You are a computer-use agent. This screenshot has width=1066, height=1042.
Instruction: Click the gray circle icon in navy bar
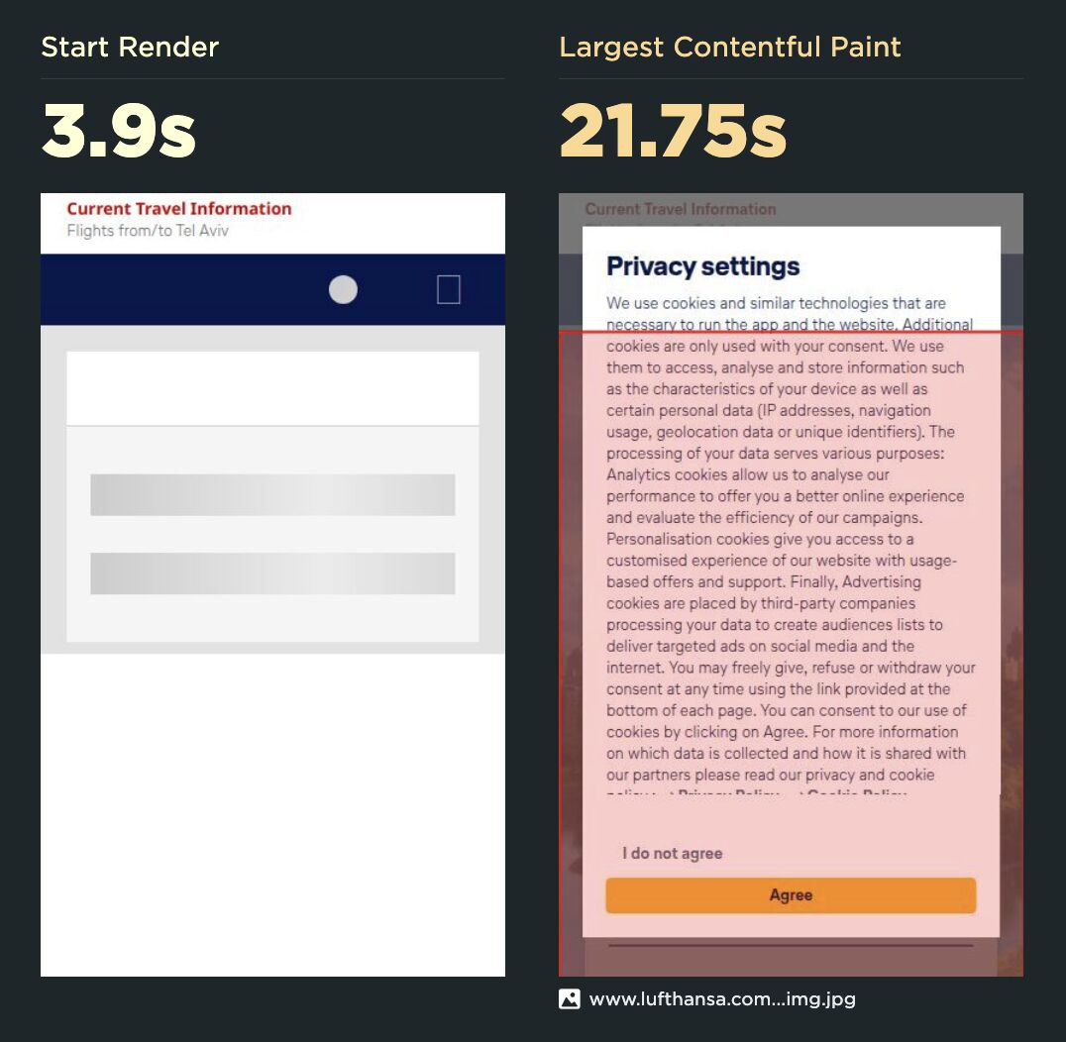click(344, 289)
